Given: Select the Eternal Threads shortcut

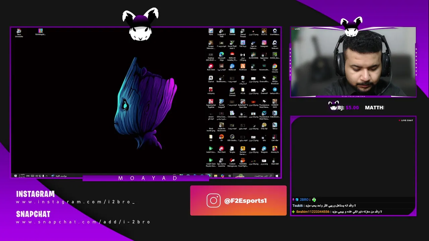Looking at the screenshot, I should pos(243,33).
